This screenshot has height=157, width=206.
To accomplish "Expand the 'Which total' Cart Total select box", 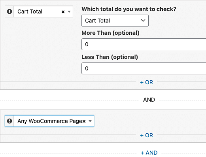I will (115, 21).
